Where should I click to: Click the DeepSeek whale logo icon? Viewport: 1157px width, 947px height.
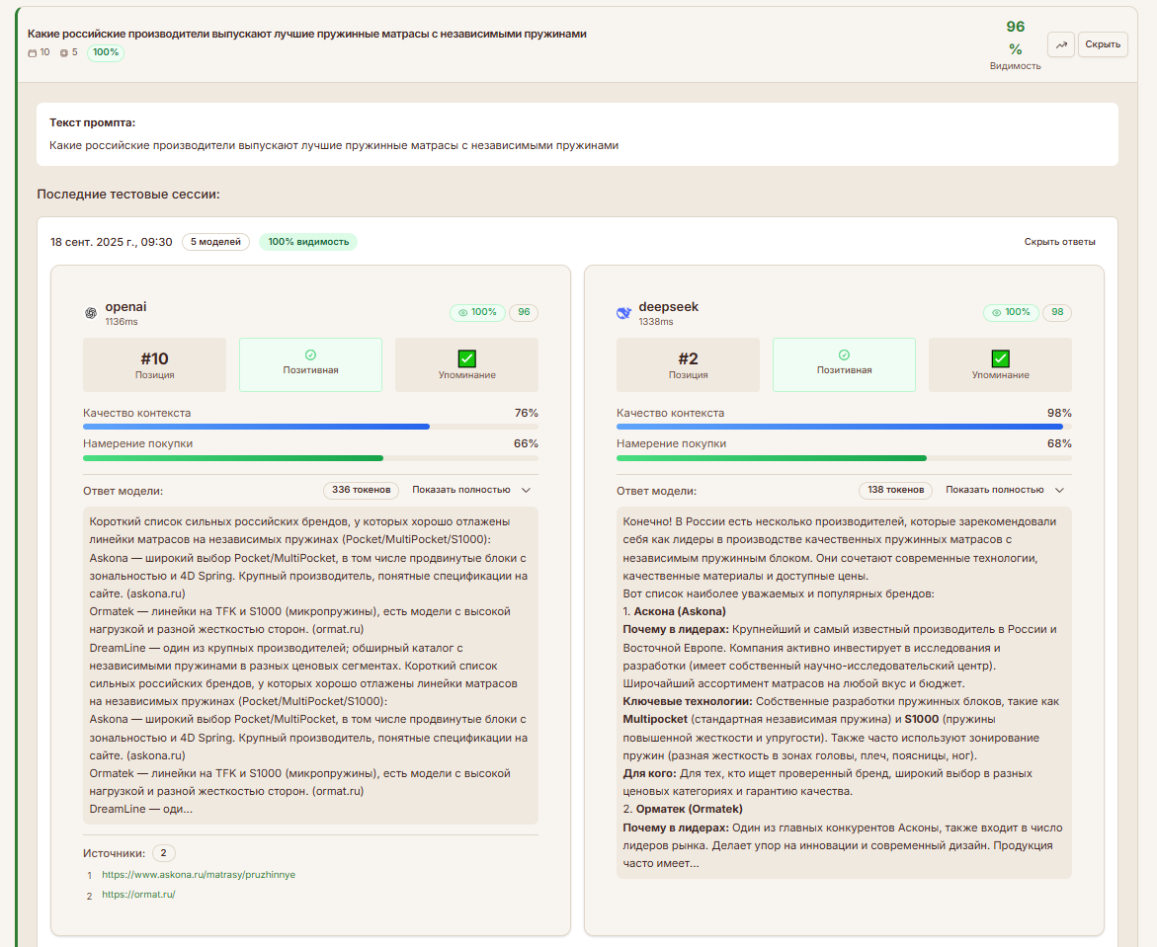623,313
